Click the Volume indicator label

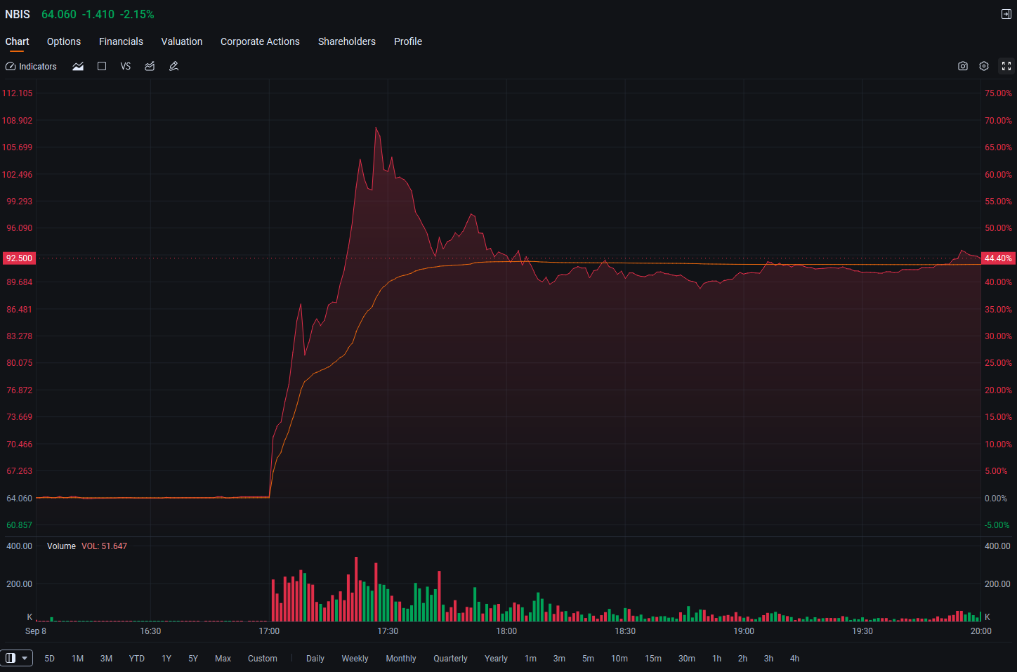coord(61,546)
